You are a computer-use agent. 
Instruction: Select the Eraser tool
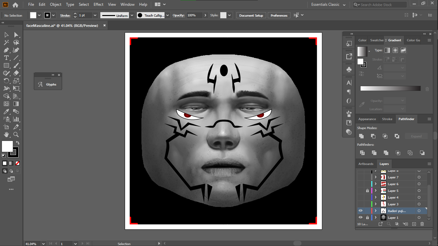click(16, 73)
